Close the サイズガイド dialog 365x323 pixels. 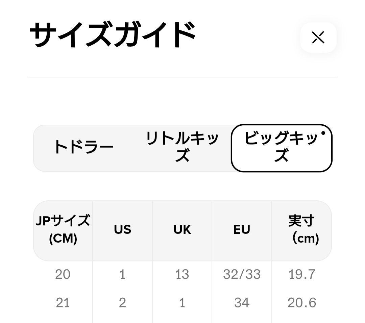pyautogui.click(x=318, y=38)
